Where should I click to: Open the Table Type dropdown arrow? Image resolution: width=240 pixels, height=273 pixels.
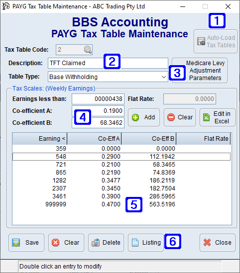[x=163, y=77]
